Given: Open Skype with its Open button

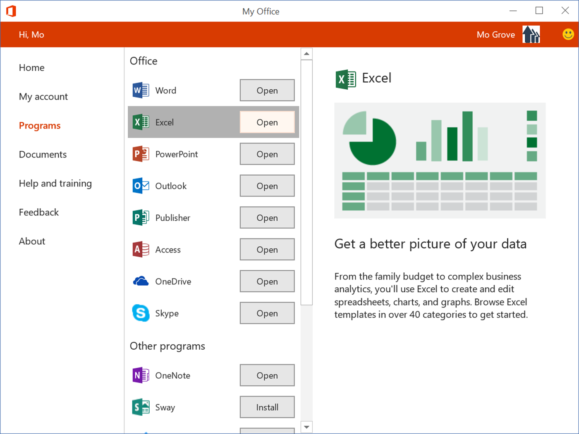Looking at the screenshot, I should (x=267, y=313).
